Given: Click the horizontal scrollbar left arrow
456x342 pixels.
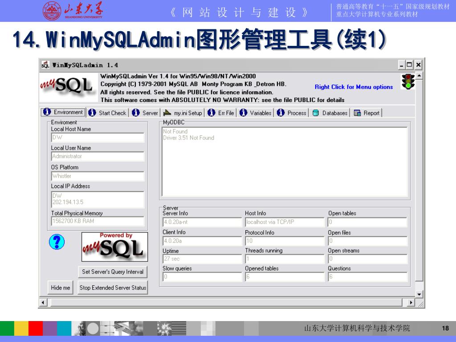Looking at the screenshot, I should coord(43,302).
